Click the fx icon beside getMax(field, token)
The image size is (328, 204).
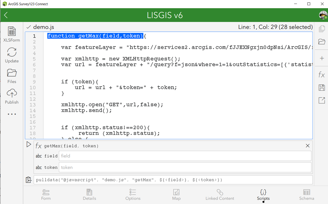pos(38,146)
